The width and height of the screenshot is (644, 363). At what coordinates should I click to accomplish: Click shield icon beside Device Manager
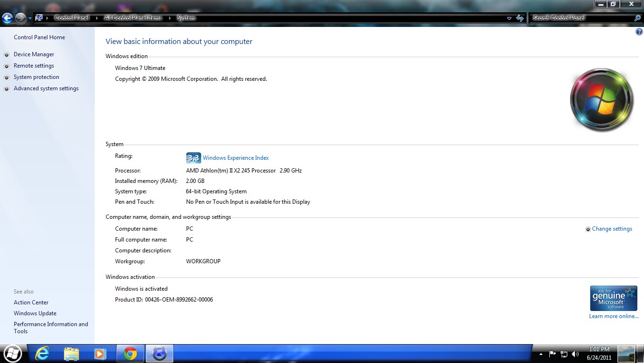tap(7, 55)
